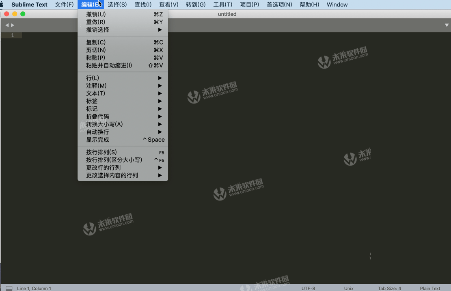Open the Sublime Text application menu
The width and height of the screenshot is (451, 291).
[29, 4]
